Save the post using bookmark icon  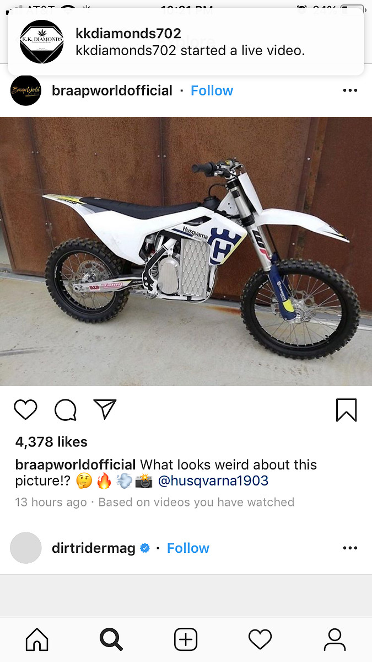coord(346,410)
